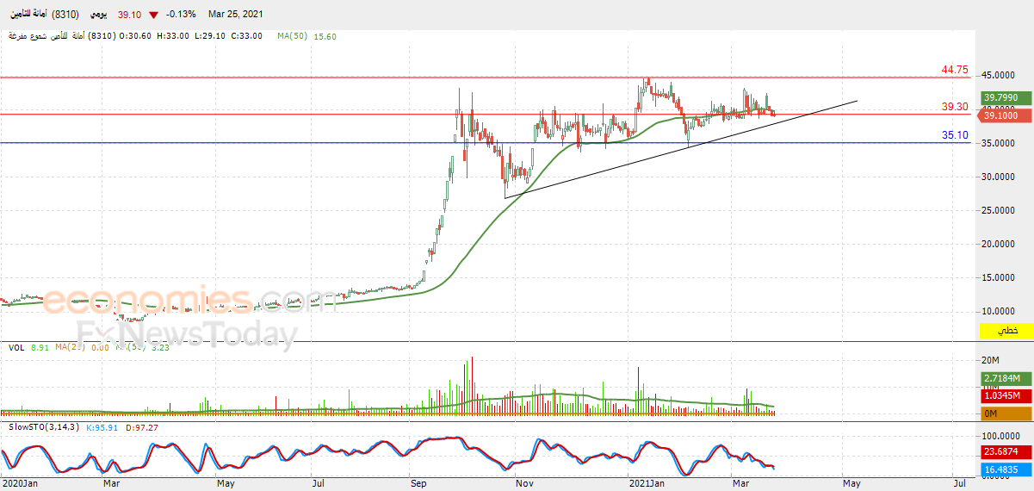The width and height of the screenshot is (1034, 491).
Task: Click the MA(50) indicator label
Action: coord(294,36)
